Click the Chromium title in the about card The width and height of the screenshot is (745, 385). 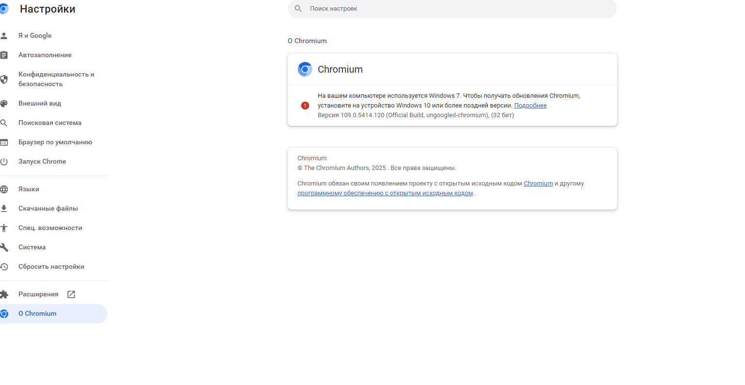click(x=340, y=69)
